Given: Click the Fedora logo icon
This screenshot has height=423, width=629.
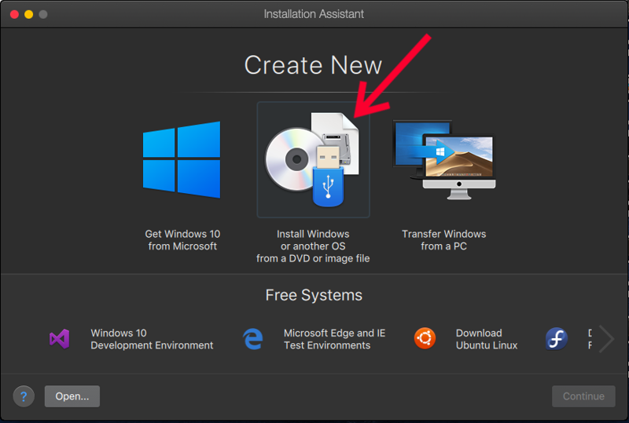Looking at the screenshot, I should [557, 339].
